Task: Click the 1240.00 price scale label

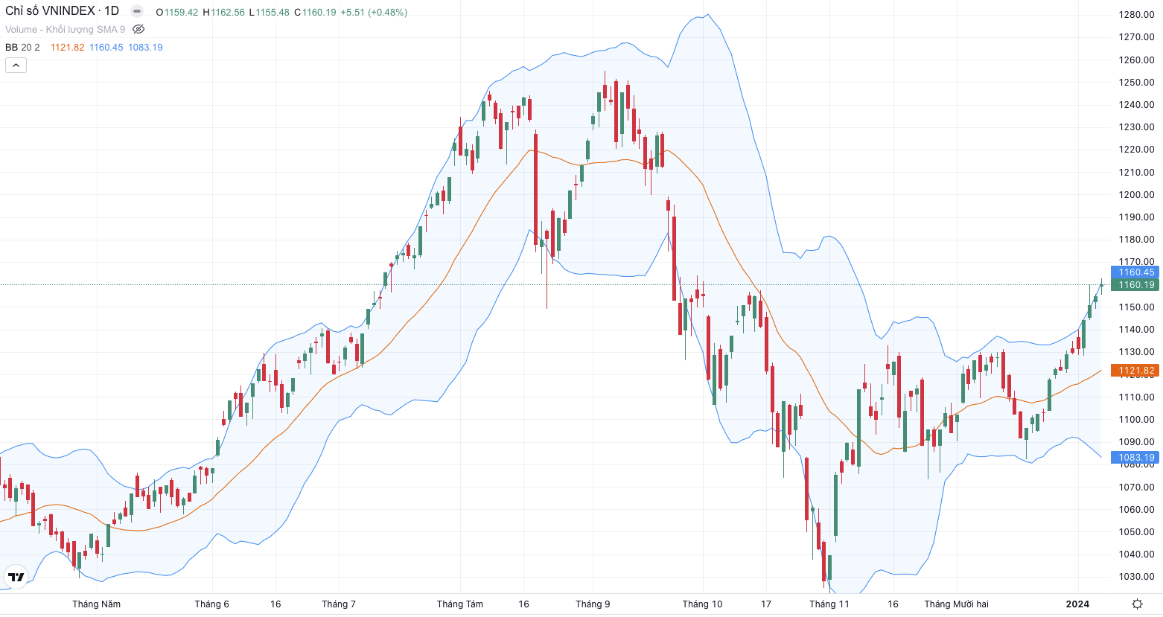Action: [x=1136, y=105]
